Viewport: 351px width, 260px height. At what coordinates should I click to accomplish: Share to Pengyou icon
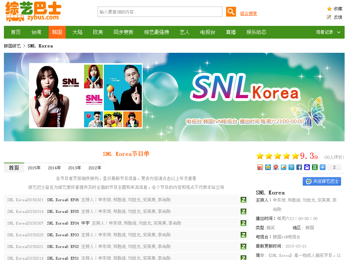(x=291, y=167)
